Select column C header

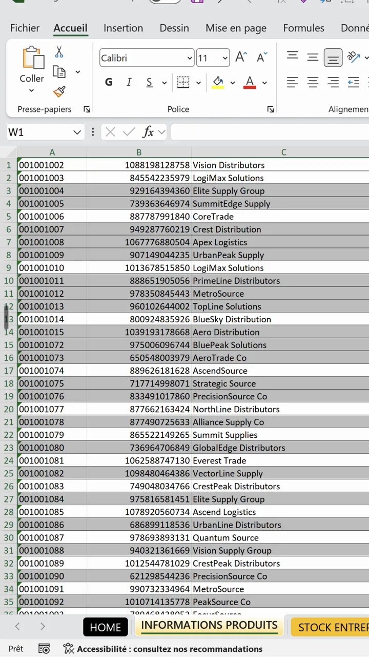point(280,152)
